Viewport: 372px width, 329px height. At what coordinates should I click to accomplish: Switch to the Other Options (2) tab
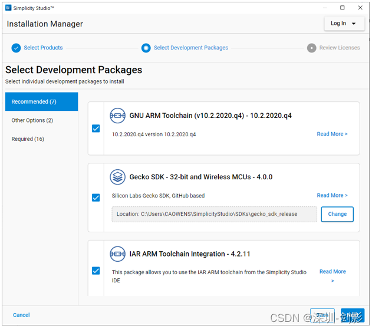coord(32,120)
